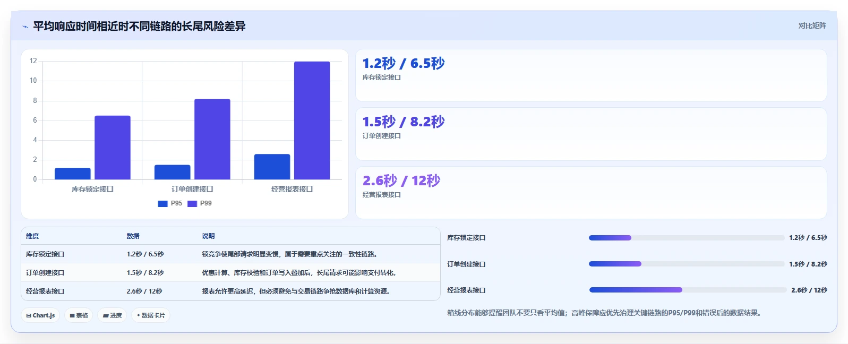Toggle the P95 legend swatch
Image resolution: width=848 pixels, height=344 pixels.
click(x=162, y=203)
